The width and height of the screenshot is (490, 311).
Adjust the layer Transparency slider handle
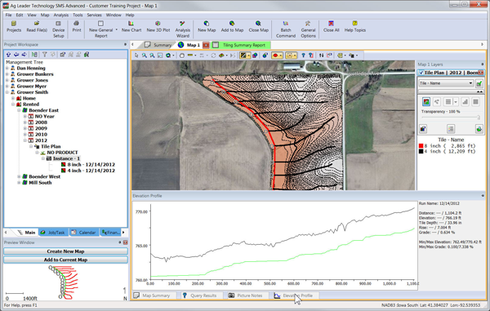click(x=478, y=118)
